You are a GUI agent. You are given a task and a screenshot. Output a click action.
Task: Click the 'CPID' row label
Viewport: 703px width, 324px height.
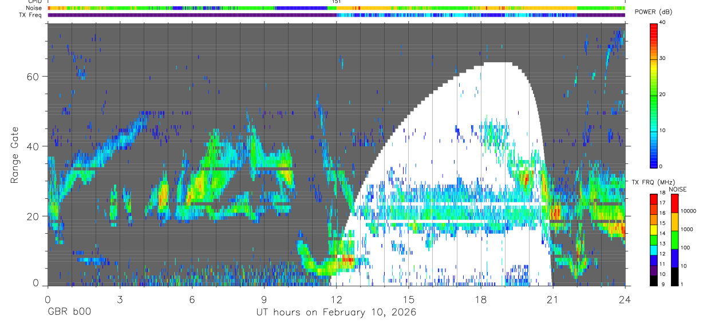34,2
